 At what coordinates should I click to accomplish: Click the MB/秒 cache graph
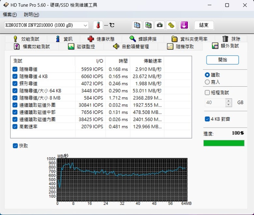pyautogui.click(x=122, y=180)
